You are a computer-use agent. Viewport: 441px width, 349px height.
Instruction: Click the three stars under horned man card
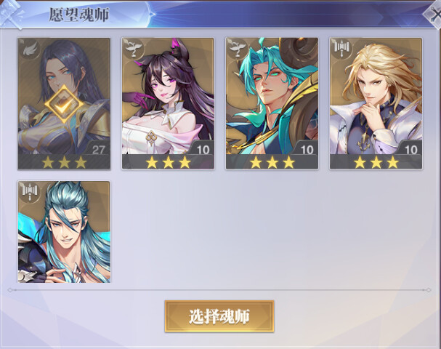coord(272,162)
